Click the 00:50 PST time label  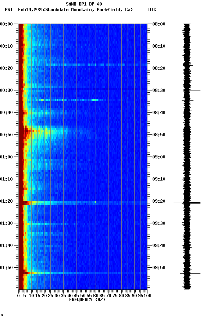coord(6,135)
